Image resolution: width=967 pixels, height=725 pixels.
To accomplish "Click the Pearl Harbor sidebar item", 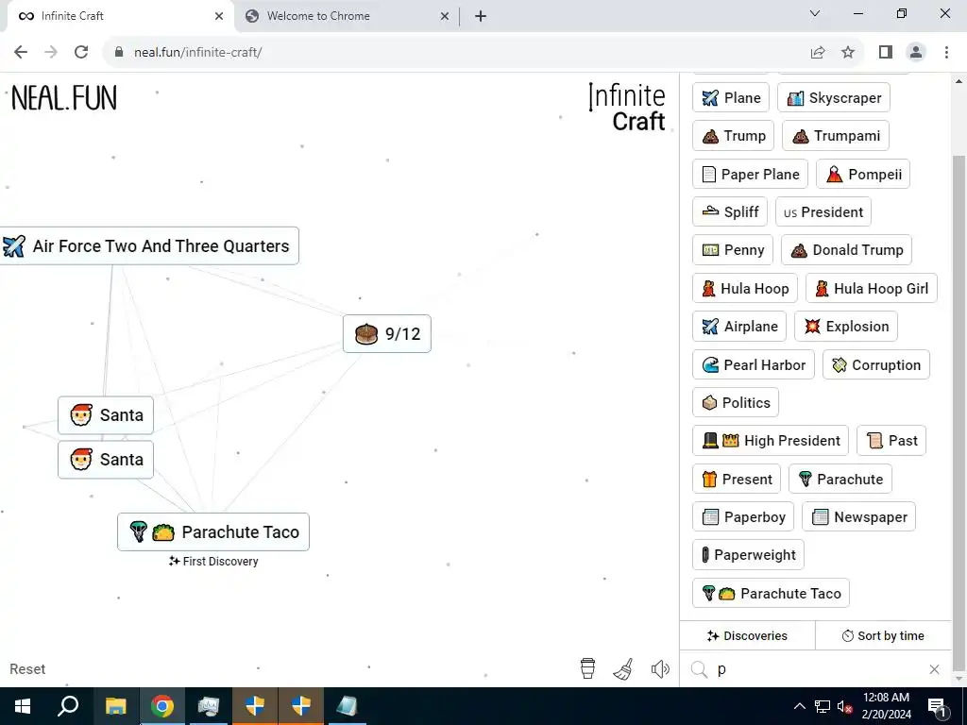I will pyautogui.click(x=754, y=364).
